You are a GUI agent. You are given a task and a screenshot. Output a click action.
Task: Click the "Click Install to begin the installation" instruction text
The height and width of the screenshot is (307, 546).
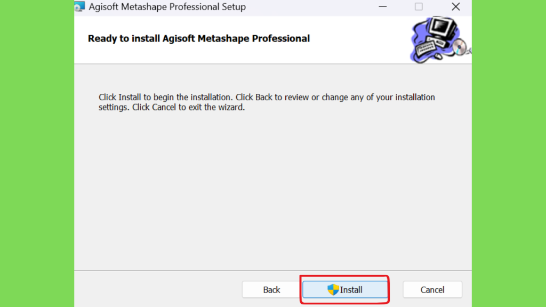[x=267, y=102]
